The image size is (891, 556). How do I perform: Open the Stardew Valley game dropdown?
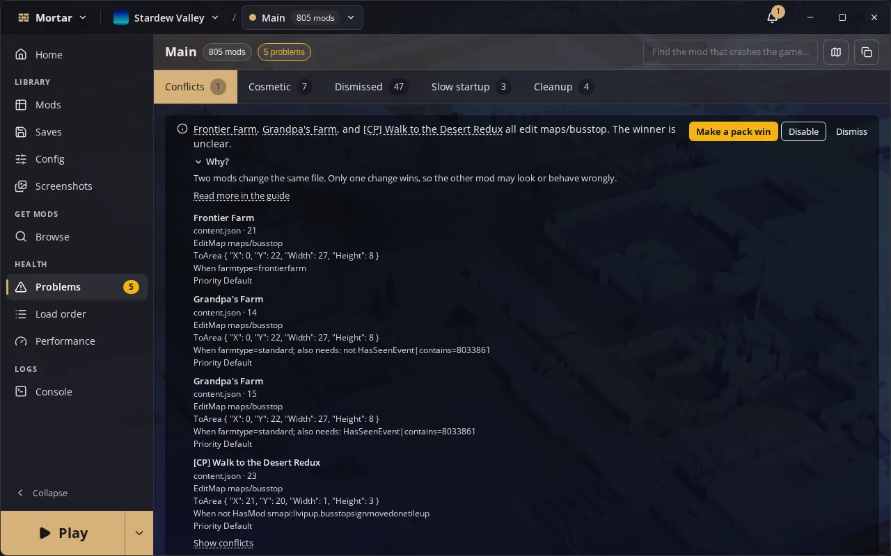(x=166, y=17)
